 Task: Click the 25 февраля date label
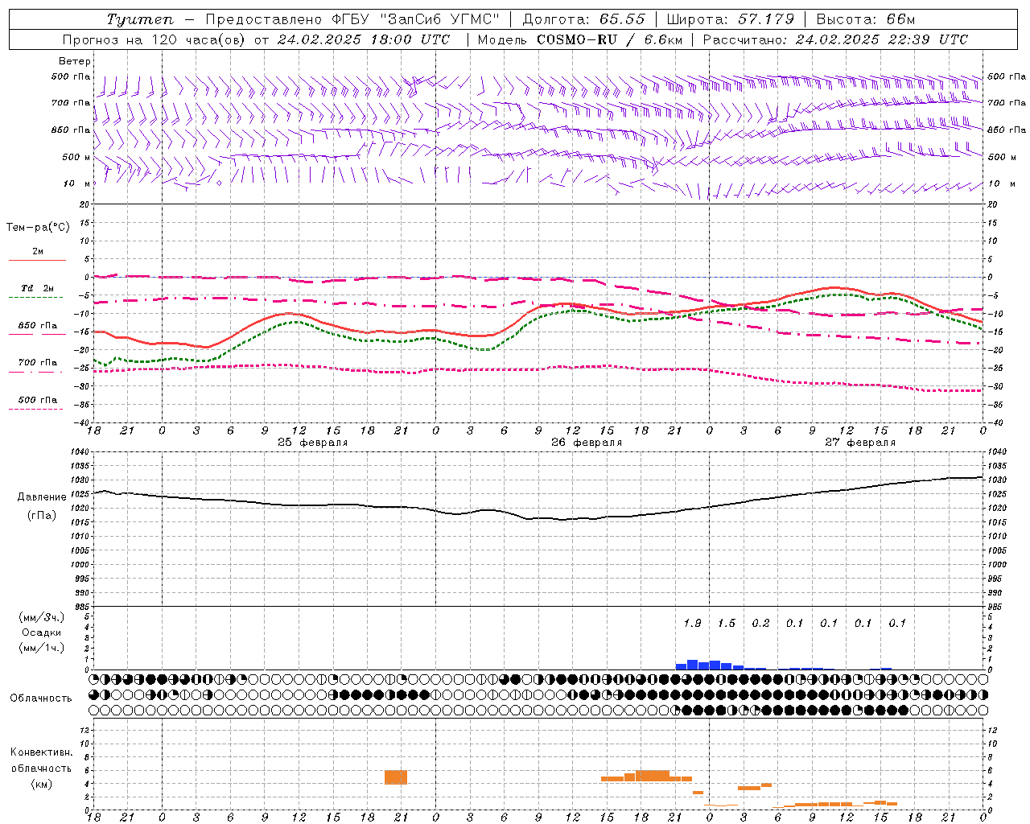(x=313, y=443)
